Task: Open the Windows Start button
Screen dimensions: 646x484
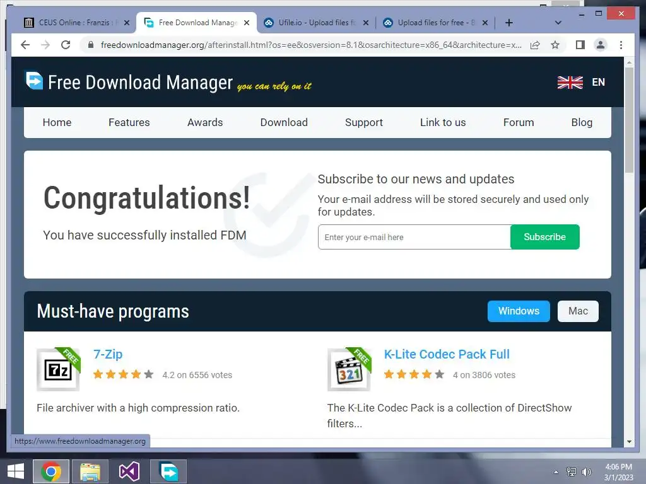Action: (16, 471)
